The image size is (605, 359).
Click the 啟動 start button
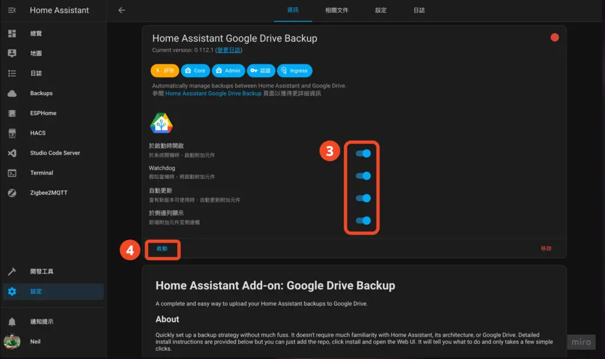[162, 249]
